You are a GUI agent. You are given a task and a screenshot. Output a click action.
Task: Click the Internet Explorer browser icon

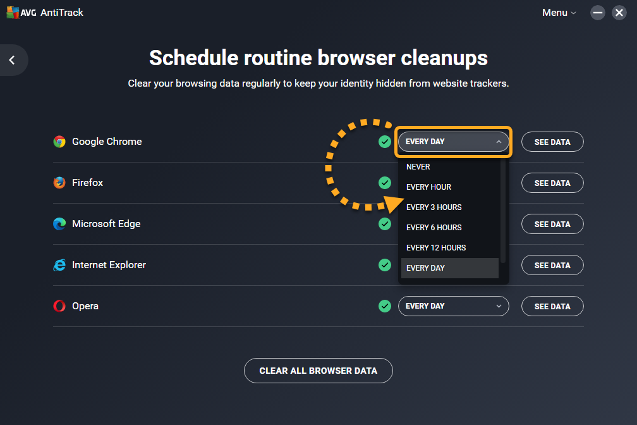pos(59,265)
